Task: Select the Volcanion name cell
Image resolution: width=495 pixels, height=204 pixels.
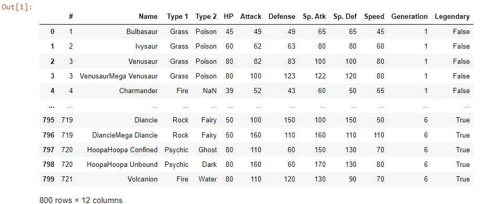Action: click(x=142, y=179)
